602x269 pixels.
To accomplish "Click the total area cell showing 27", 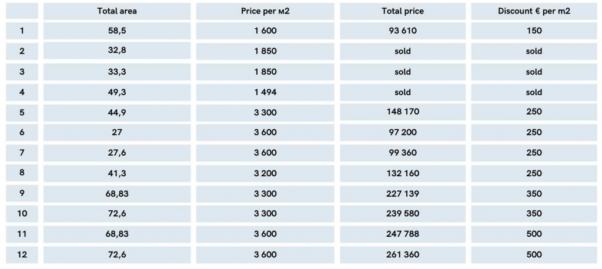I will pyautogui.click(x=117, y=132).
